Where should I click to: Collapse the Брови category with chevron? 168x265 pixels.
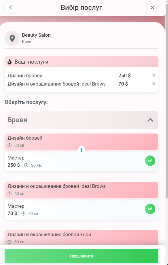(150, 120)
